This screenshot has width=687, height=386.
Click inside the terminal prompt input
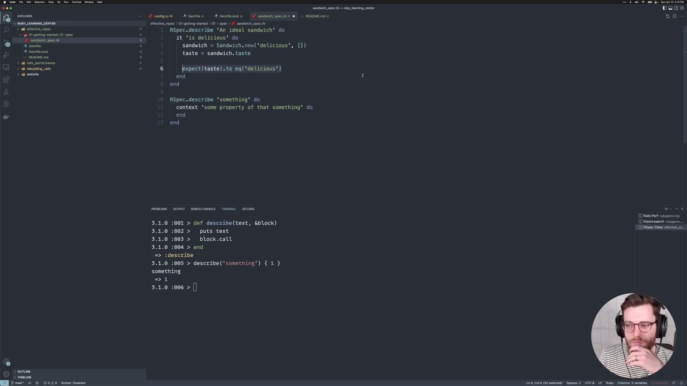coord(195,287)
